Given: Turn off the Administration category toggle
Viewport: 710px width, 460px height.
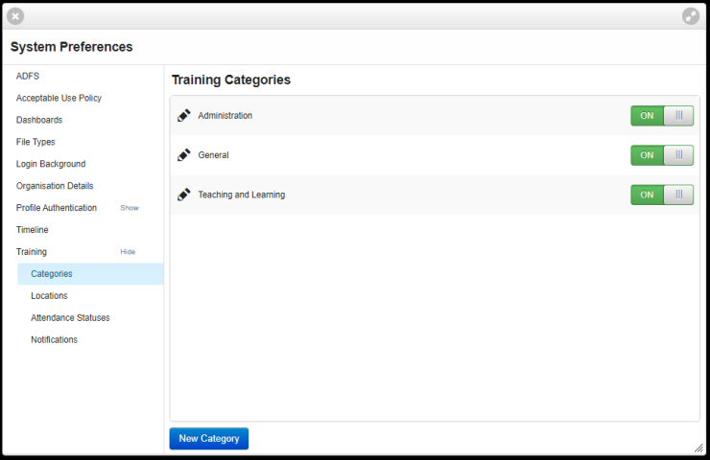Looking at the screenshot, I should pyautogui.click(x=662, y=116).
